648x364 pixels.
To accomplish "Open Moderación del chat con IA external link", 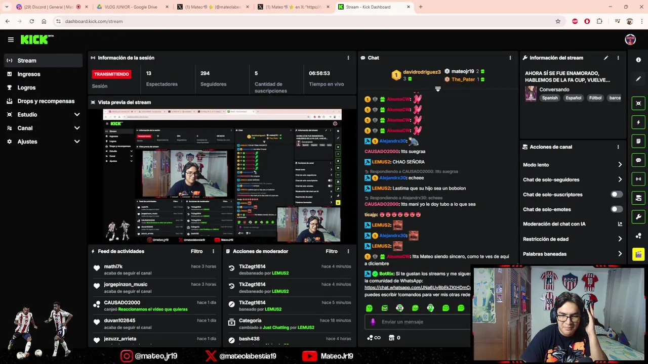I will [x=620, y=224].
